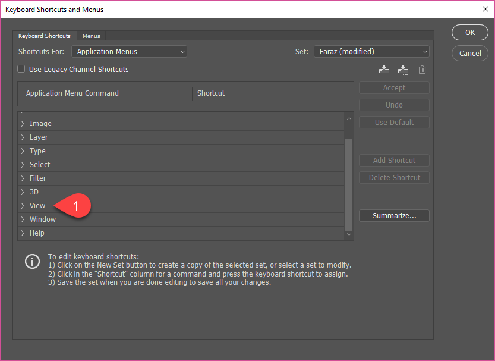The image size is (495, 361).
Task: Click the Shortcut column header
Action: (211, 93)
